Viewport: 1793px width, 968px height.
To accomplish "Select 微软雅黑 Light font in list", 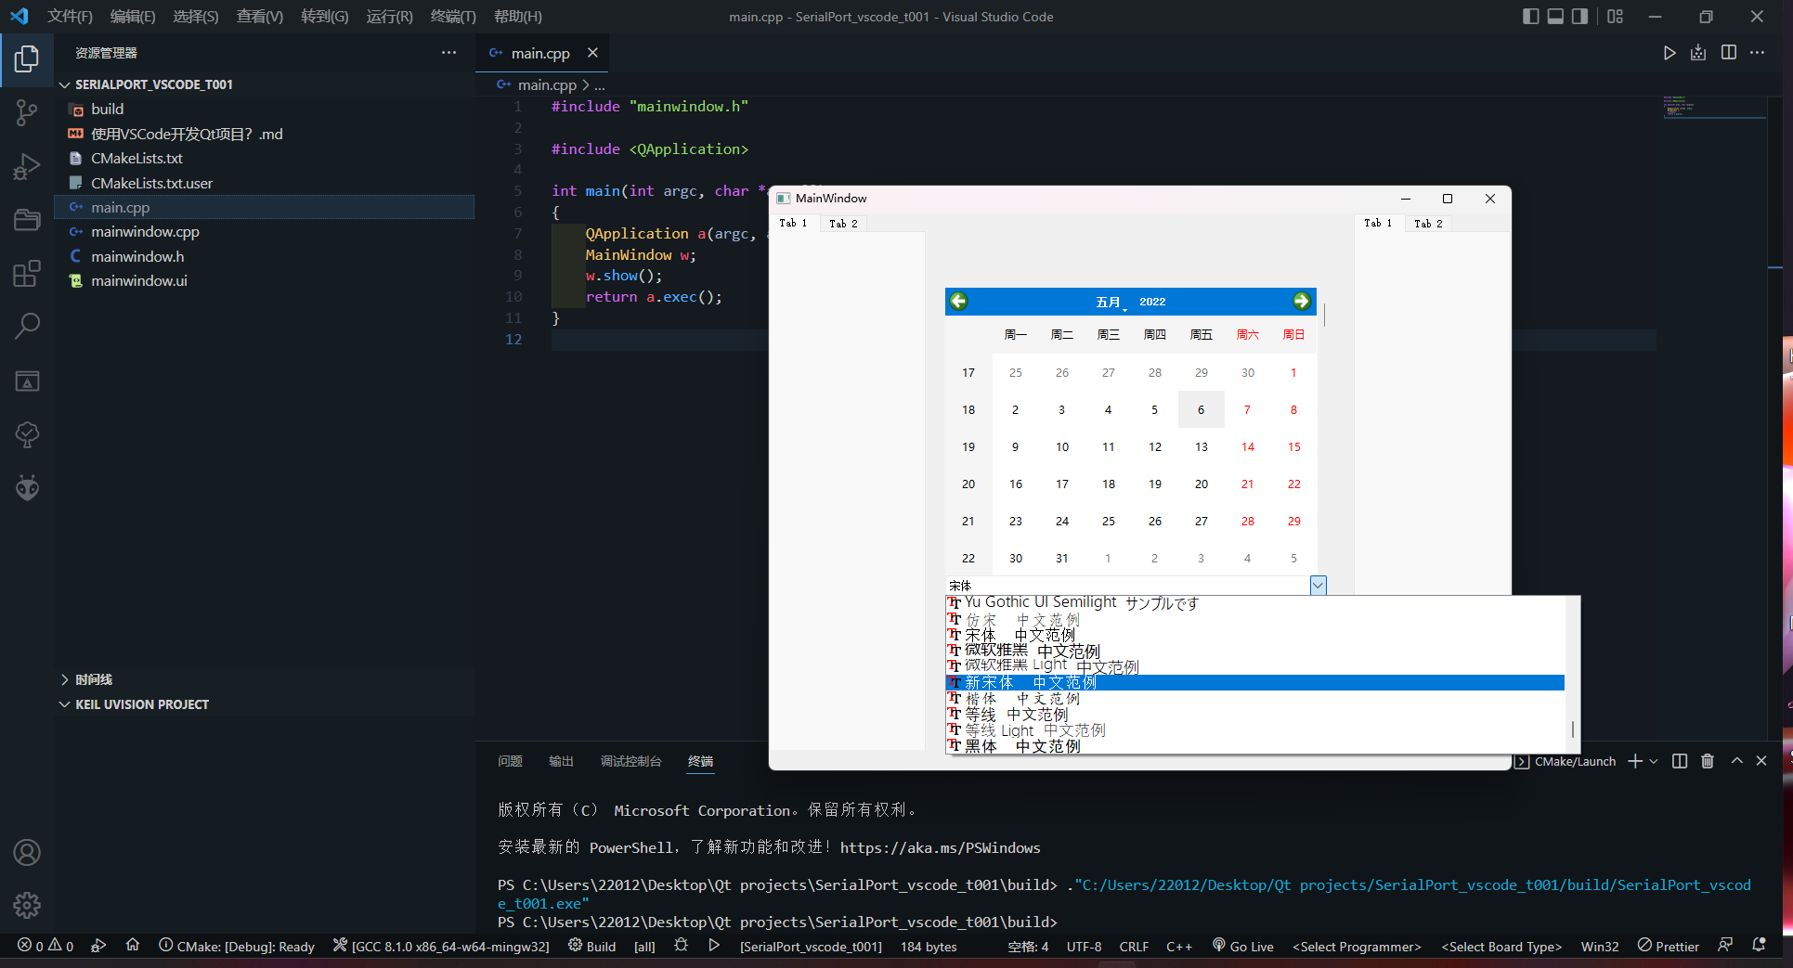I will click(1254, 666).
